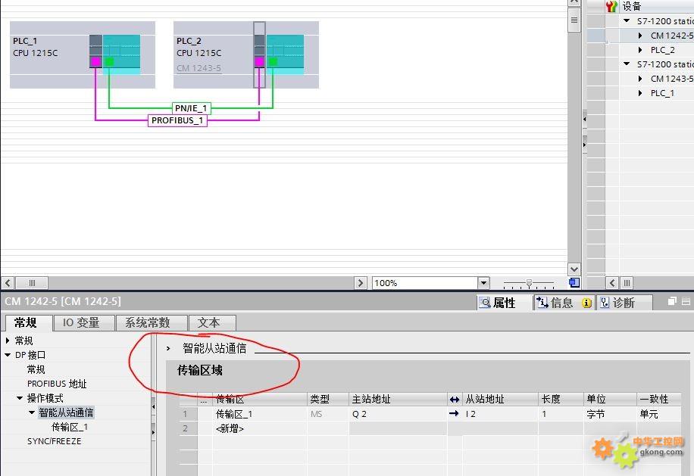Select the PLC_1 PROFINET port (green square)
The height and width of the screenshot is (476, 694).
point(109,61)
